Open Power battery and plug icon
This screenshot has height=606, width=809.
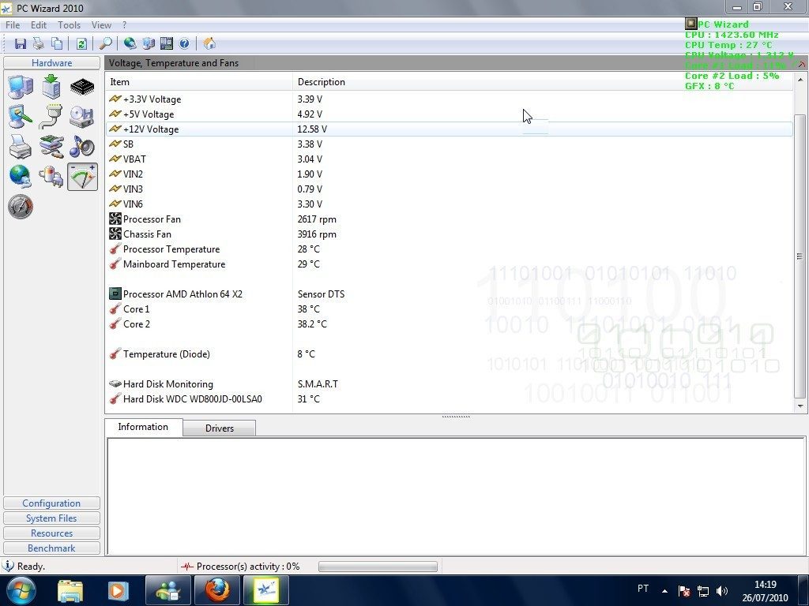tap(51, 177)
